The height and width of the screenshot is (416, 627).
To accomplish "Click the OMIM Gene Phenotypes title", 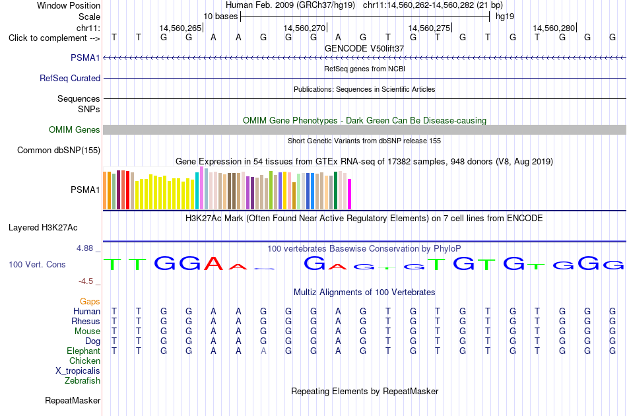I will tap(364, 120).
